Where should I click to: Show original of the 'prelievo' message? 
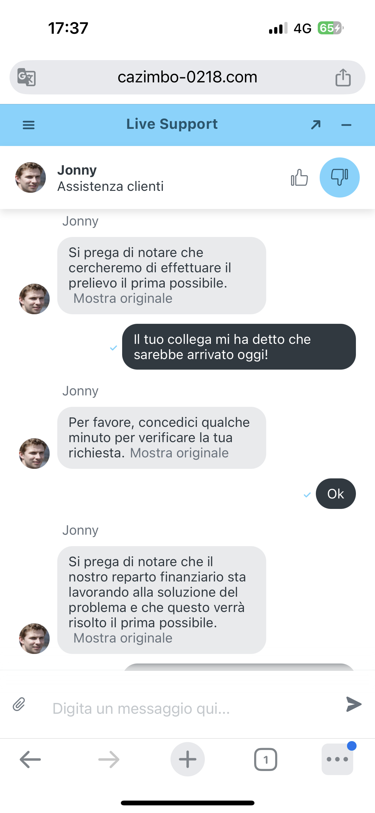[x=123, y=299]
